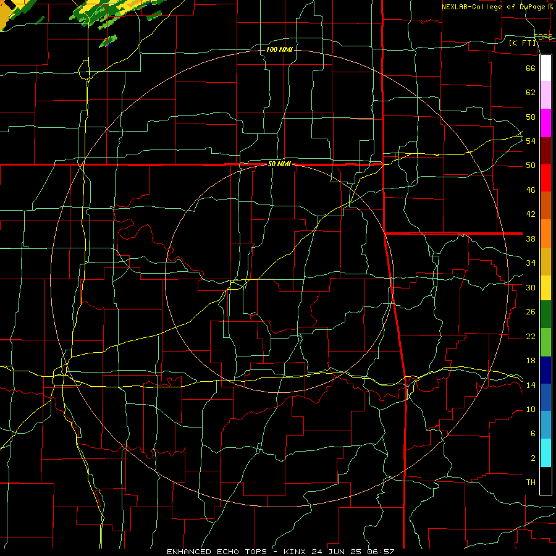The width and height of the screenshot is (556, 556).
Task: Click the medium blue legend swatch
Action: coord(545,397)
